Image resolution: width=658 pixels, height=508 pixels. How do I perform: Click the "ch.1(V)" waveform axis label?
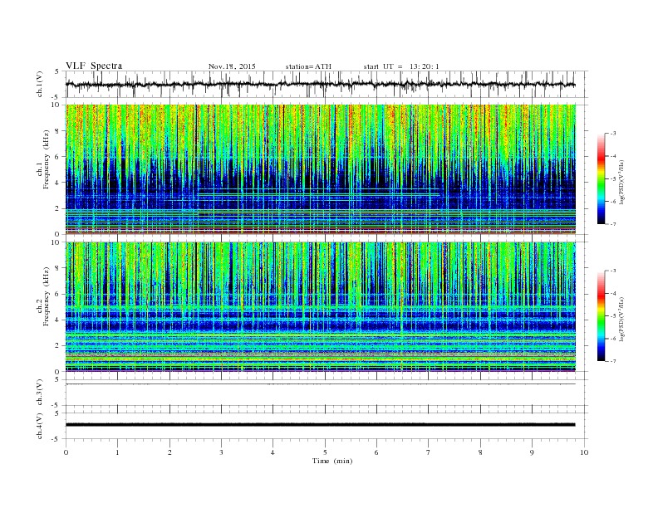point(40,84)
